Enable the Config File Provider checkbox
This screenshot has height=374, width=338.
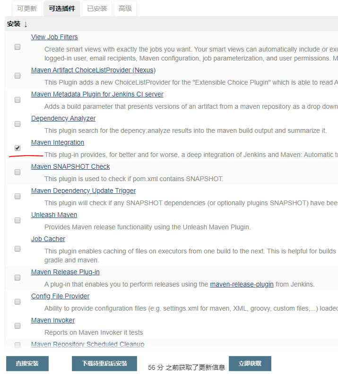(x=17, y=302)
